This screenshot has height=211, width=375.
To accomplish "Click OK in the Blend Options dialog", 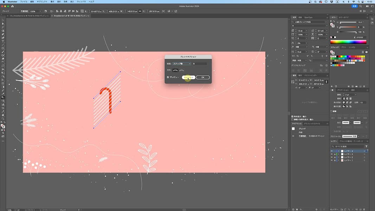I will tap(203, 77).
